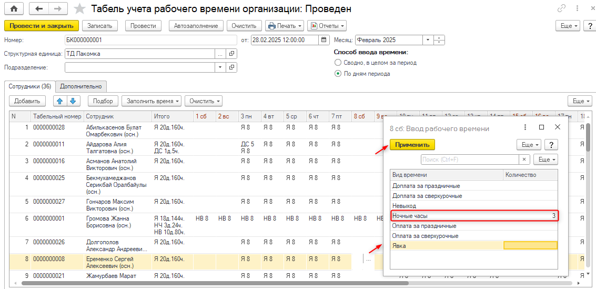The height and width of the screenshot is (289, 596).
Task: Move the employee row down with arrow icon
Action: click(73, 101)
